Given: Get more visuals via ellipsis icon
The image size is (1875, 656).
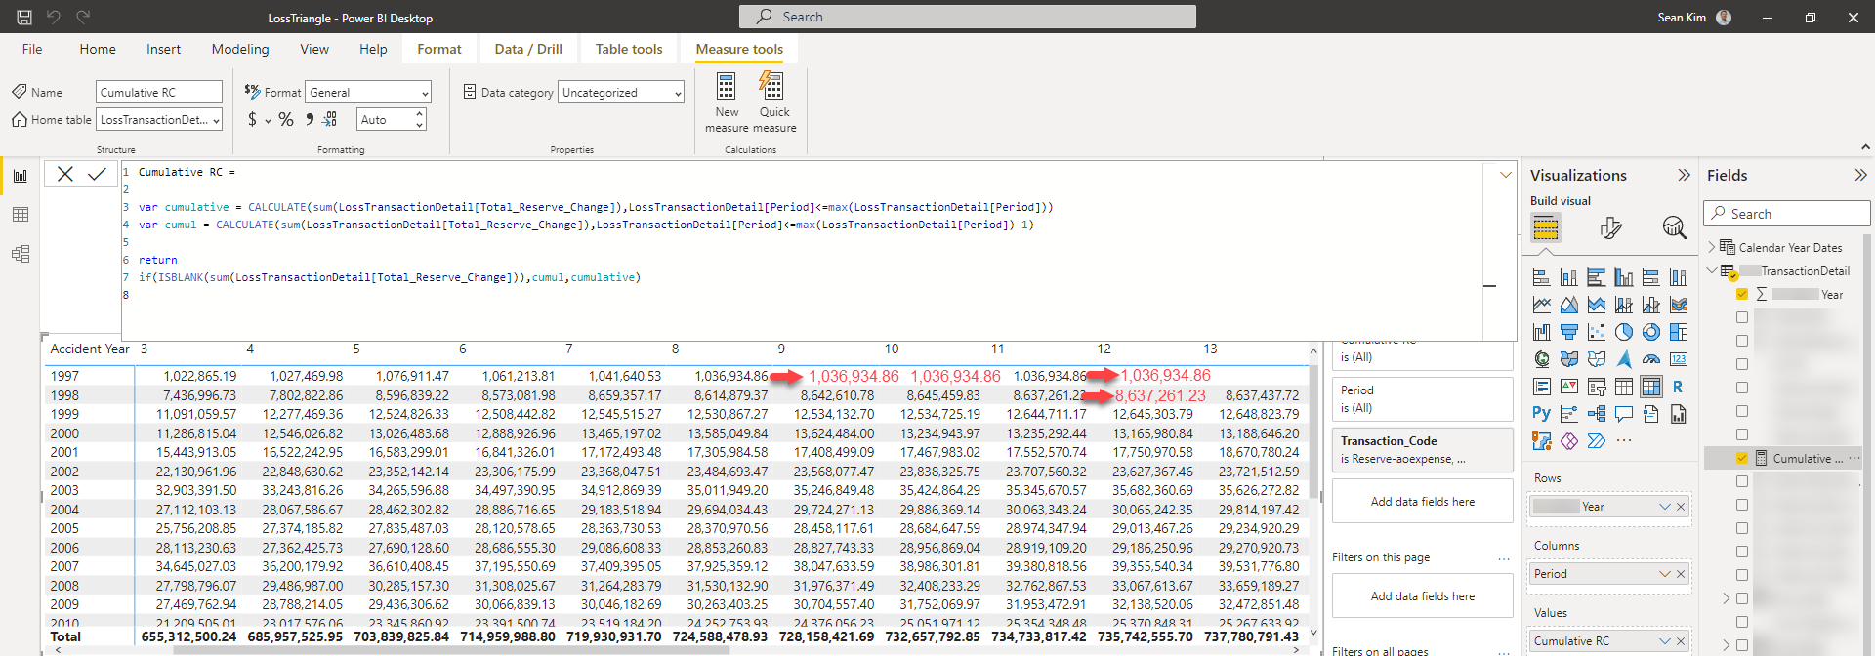Looking at the screenshot, I should tap(1624, 441).
